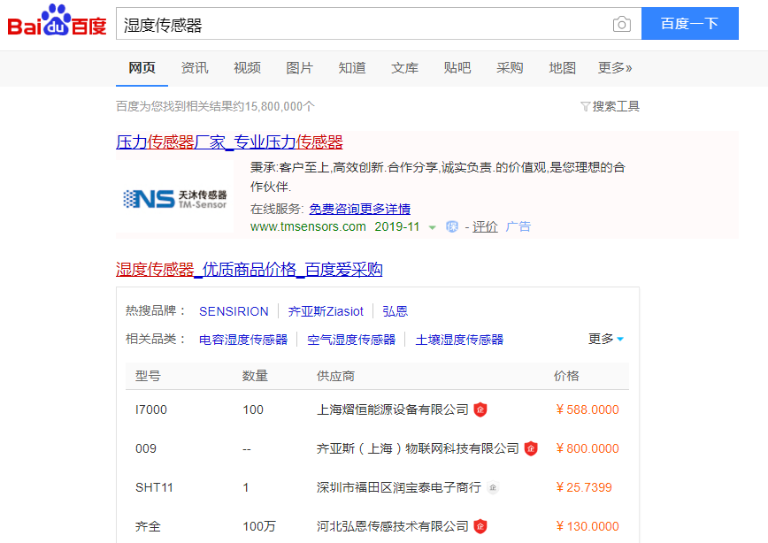Open 压力传感器厂家_专业压力传感器 ad result
Viewport: 768px width, 543px height.
point(229,142)
